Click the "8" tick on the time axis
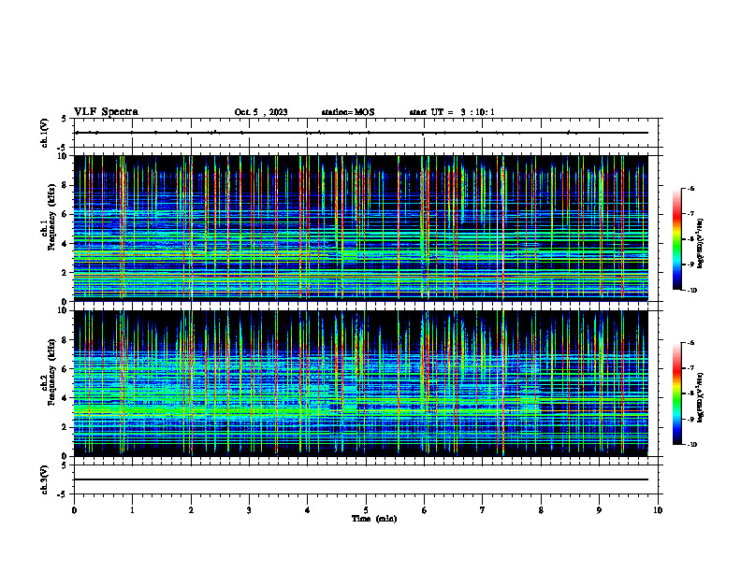This screenshot has height=572, width=741. (x=541, y=510)
